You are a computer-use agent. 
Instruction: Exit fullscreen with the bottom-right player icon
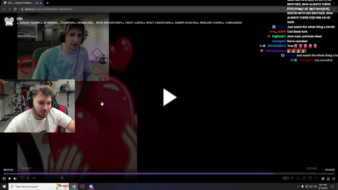334,178
